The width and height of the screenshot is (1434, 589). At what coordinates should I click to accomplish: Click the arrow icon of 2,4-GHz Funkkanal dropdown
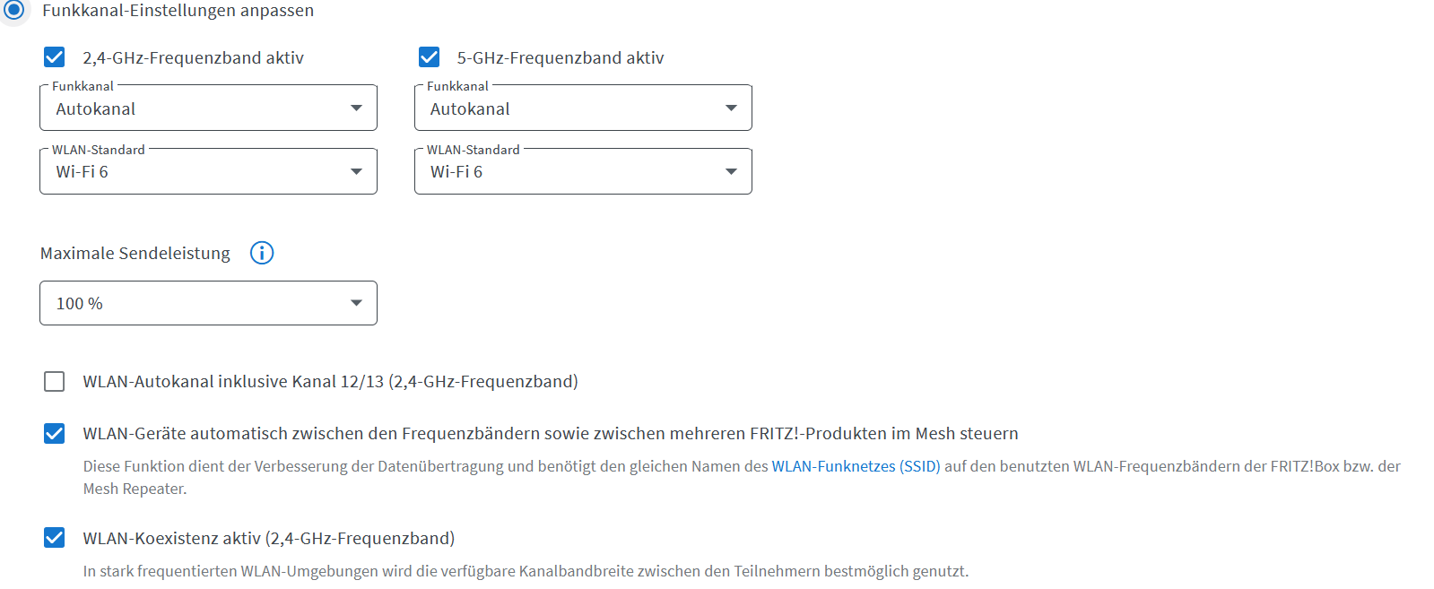(356, 108)
